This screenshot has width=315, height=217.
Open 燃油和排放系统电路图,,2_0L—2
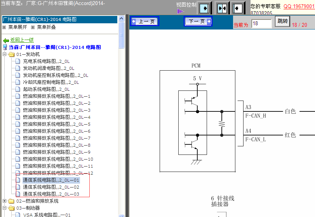tap(57, 103)
